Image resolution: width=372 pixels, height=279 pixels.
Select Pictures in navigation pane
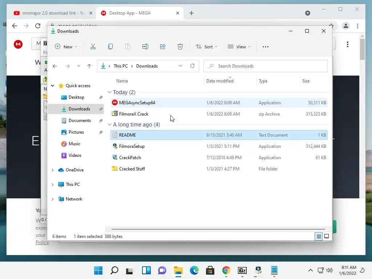point(76,132)
